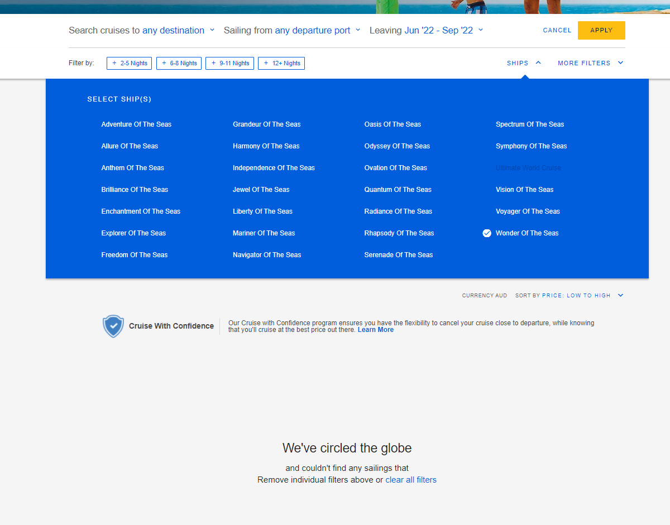The height and width of the screenshot is (525, 670).
Task: Select Allure Of The Seas ship
Action: click(130, 146)
